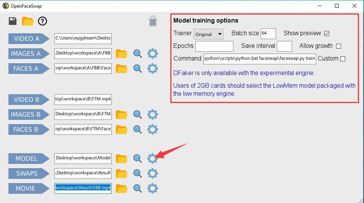Click the MOVIE arrow button
This screenshot has width=364, height=203.
click(x=28, y=188)
